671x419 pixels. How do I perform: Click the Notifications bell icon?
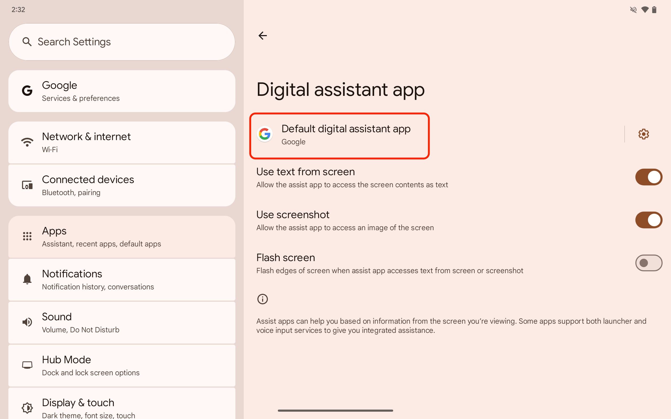(26, 279)
